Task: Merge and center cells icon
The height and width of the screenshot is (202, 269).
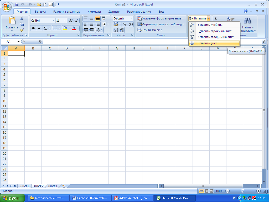Action: pyautogui.click(x=104, y=24)
